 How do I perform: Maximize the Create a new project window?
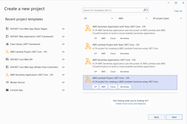coord(176,3)
